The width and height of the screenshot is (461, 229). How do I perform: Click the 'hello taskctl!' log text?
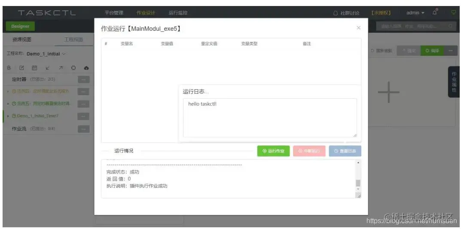(x=202, y=104)
